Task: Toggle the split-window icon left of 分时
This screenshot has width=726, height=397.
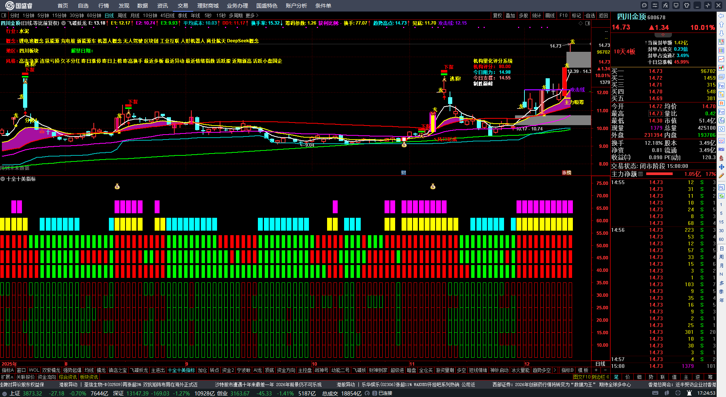Action: pos(4,16)
